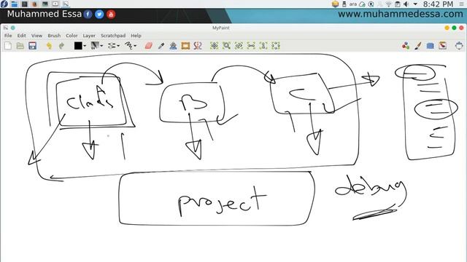Click the freehand squiggle mode icon

point(128,46)
